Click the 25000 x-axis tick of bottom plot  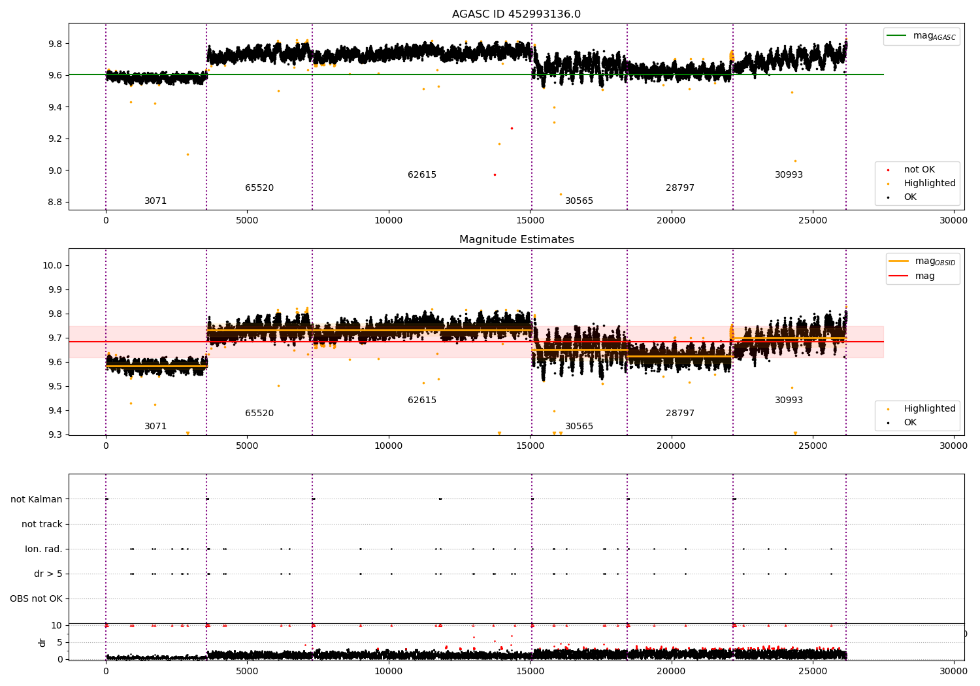click(x=812, y=671)
